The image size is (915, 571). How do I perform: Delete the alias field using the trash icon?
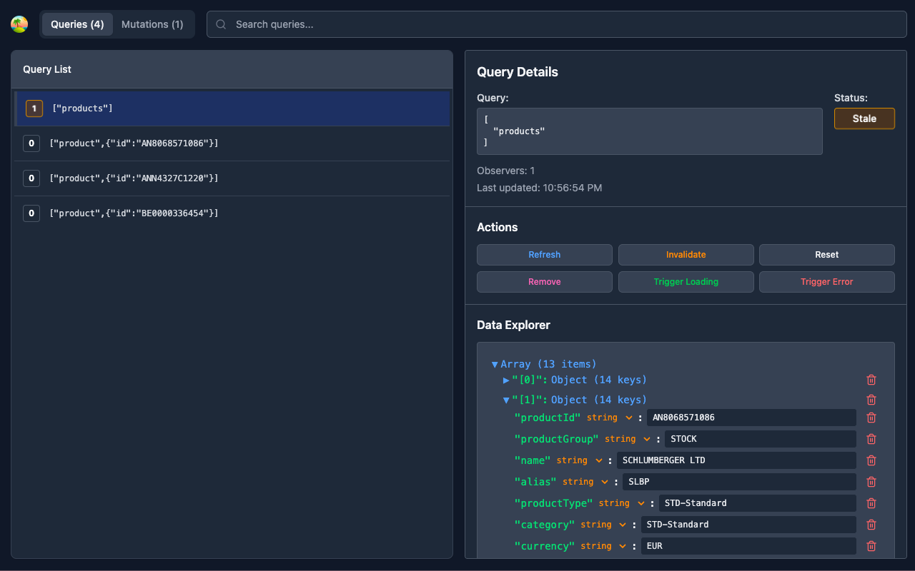click(871, 481)
